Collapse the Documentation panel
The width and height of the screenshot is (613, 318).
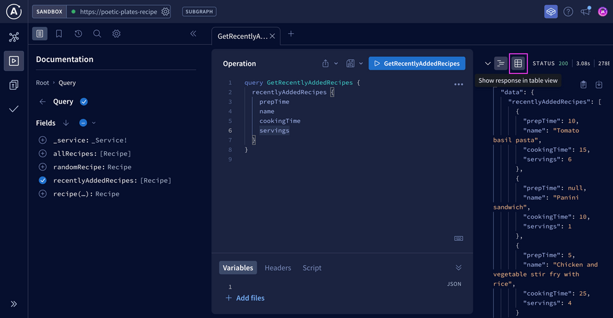click(193, 34)
